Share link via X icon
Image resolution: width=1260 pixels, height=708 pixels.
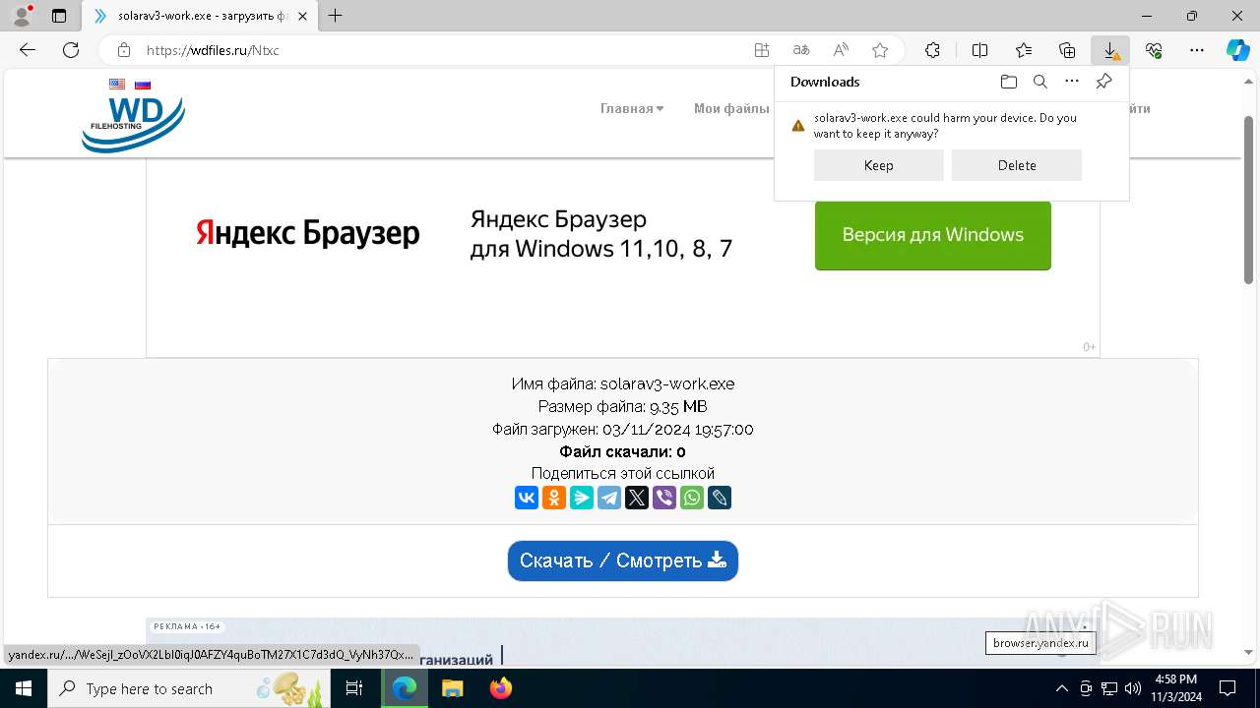[637, 498]
